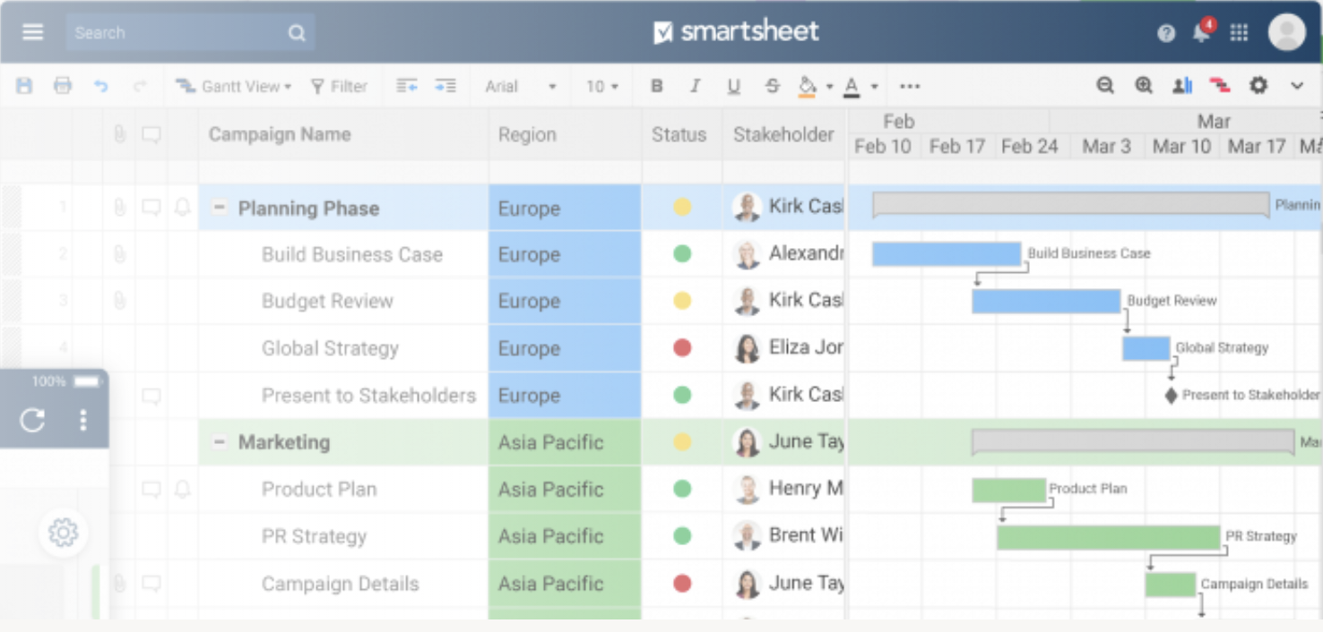Select the zoom in icon on the Gantt toolbar

click(x=1144, y=85)
